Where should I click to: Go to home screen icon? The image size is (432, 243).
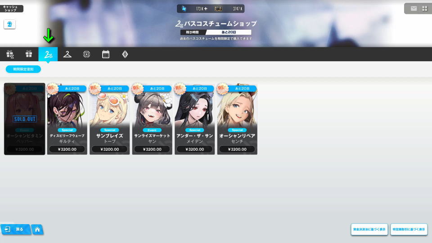[x=37, y=229]
